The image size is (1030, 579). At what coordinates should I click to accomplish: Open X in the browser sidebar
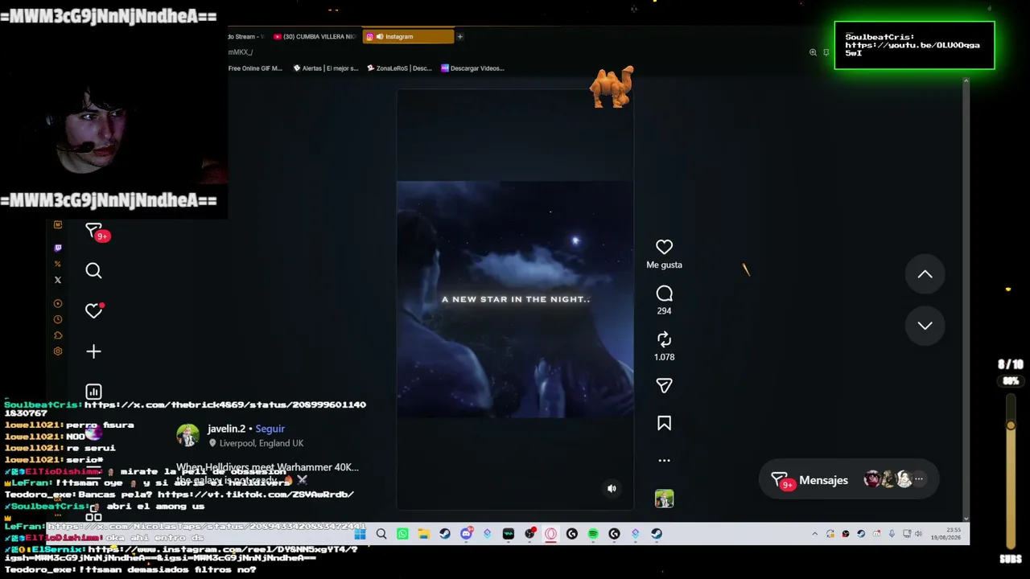point(57,280)
